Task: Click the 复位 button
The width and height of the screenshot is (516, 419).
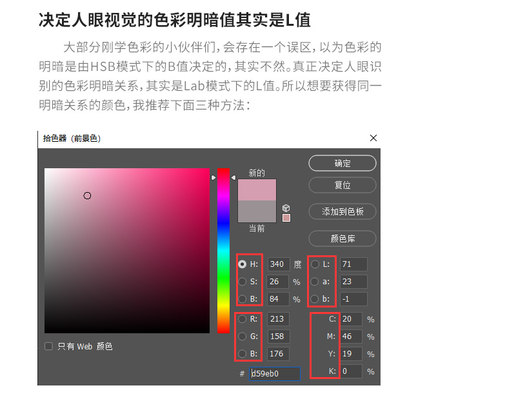Action: coord(342,185)
